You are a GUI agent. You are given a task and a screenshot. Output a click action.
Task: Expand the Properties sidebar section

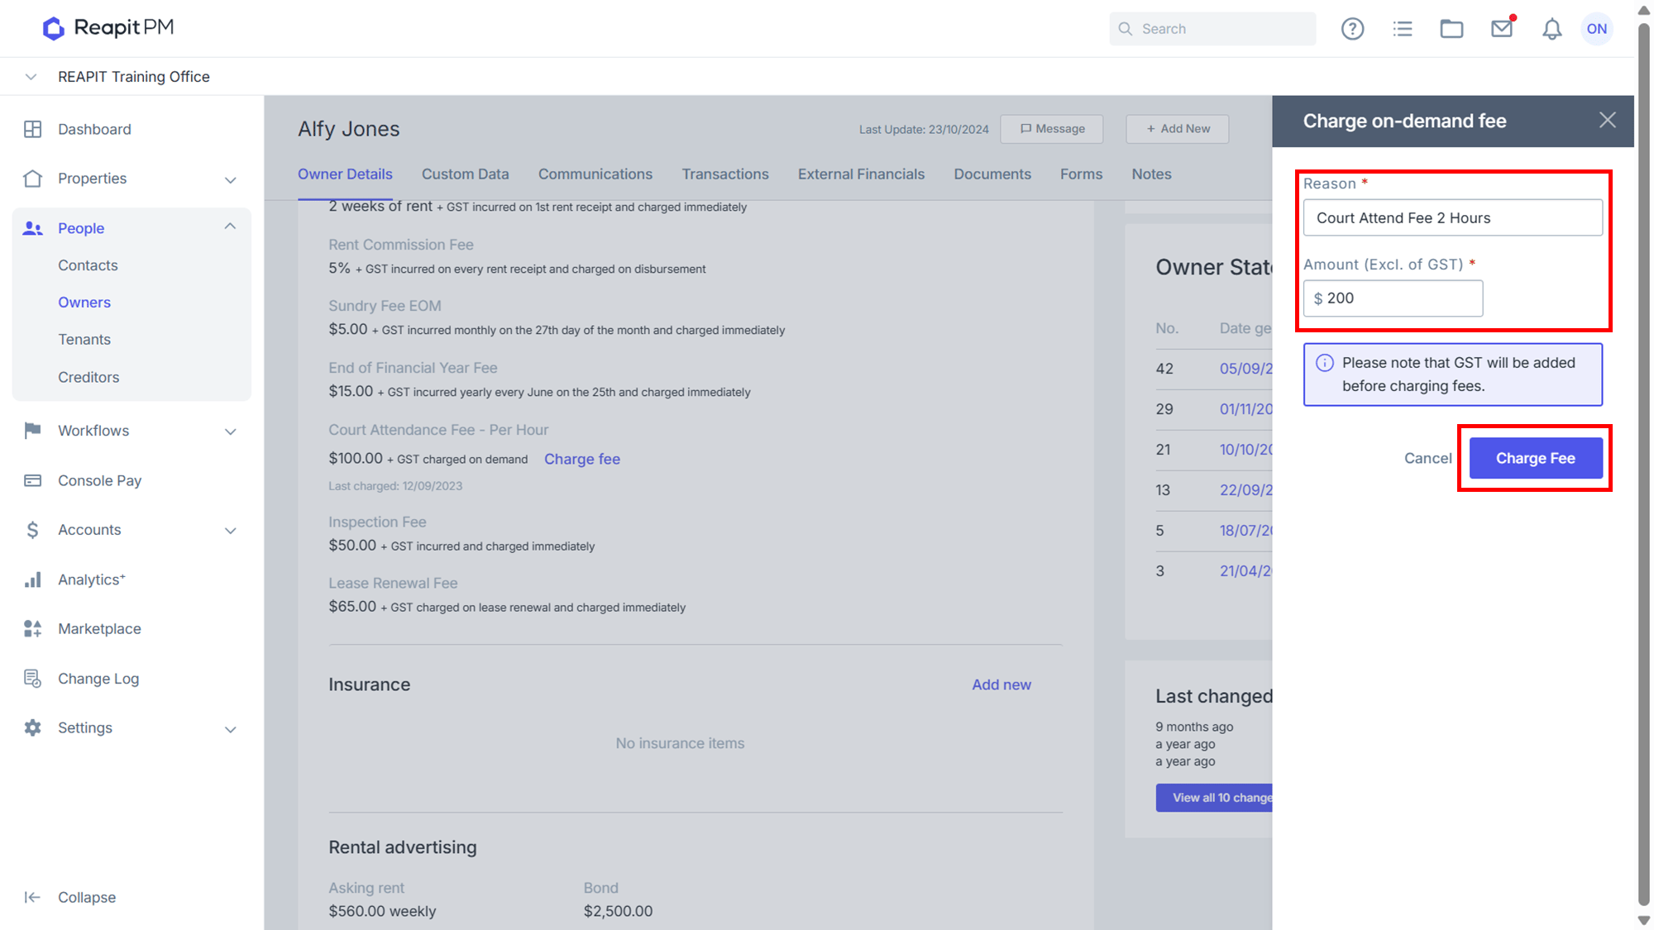point(230,179)
